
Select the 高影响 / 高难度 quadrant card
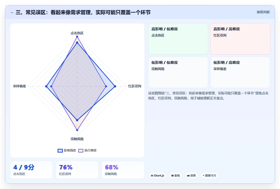click(x=240, y=39)
